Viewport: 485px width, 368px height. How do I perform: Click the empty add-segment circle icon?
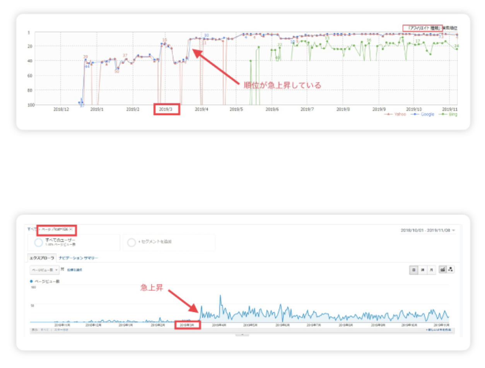click(131, 242)
